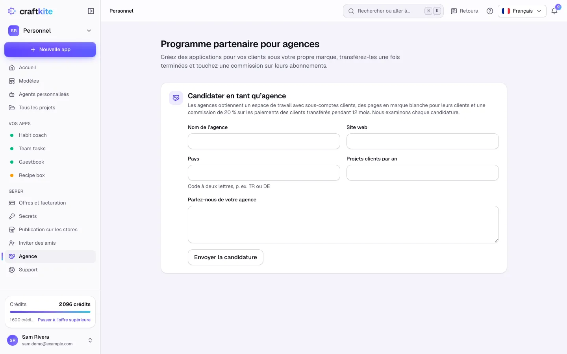Viewport: 567px width, 354px height.
Task: Expand the Personnel workspace switcher
Action: tap(50, 31)
